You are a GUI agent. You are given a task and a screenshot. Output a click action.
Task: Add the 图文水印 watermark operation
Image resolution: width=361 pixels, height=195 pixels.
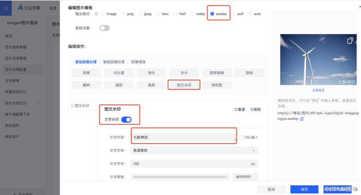point(184,85)
